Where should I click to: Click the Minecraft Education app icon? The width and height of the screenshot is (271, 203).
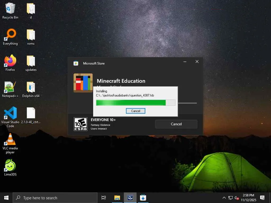click(83, 83)
